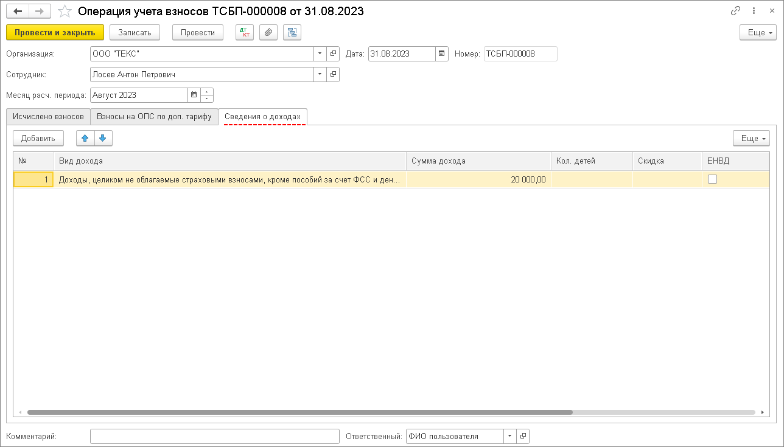Click Провести button

click(198, 32)
